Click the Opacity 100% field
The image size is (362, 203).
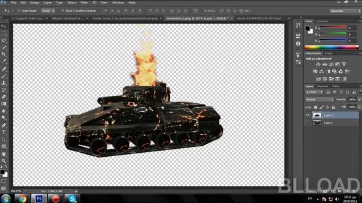[352, 100]
